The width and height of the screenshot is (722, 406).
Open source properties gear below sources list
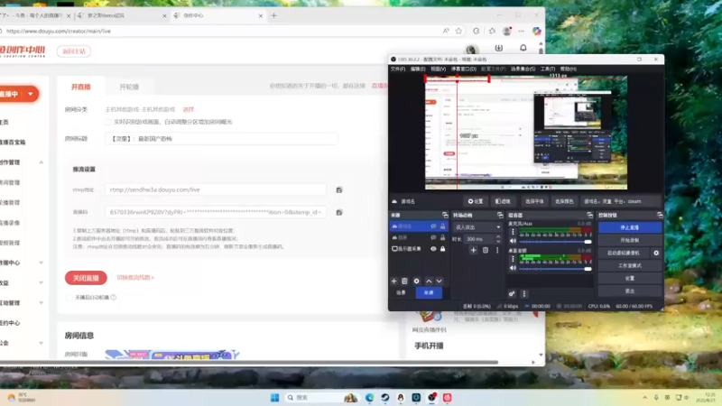[416, 281]
